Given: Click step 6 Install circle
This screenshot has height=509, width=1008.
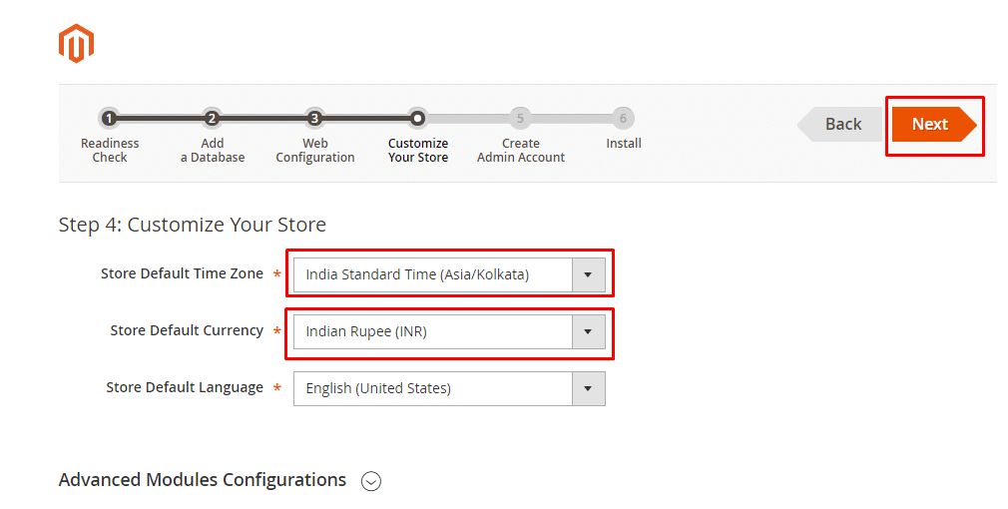Looking at the screenshot, I should coord(623,119).
